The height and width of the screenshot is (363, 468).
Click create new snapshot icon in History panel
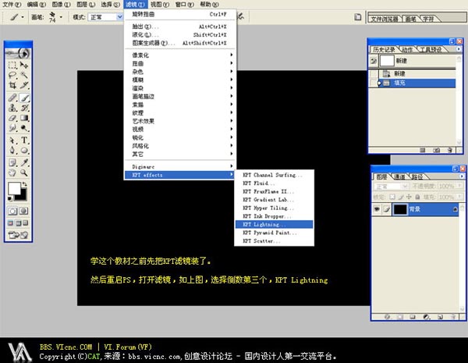click(x=436, y=151)
